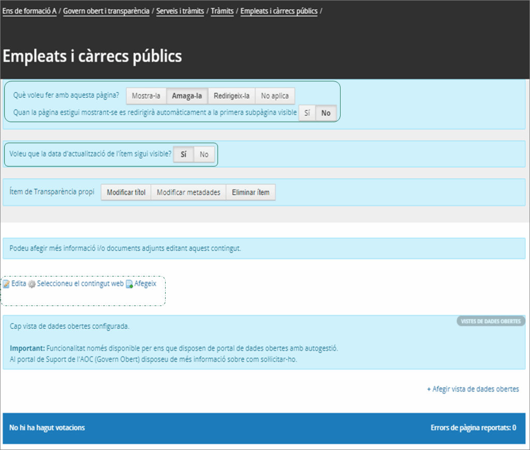Select No aplica option

tap(275, 96)
